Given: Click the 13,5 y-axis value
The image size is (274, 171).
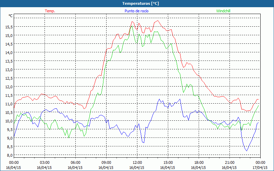Looking at the screenshot, I should [x=9, y=61].
